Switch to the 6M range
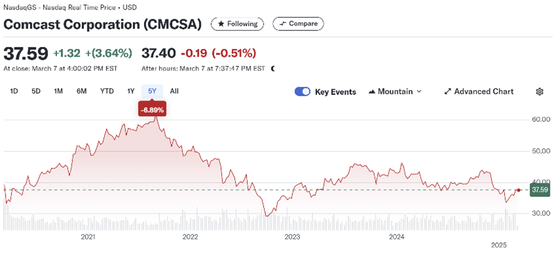The image size is (556, 253). pos(81,91)
